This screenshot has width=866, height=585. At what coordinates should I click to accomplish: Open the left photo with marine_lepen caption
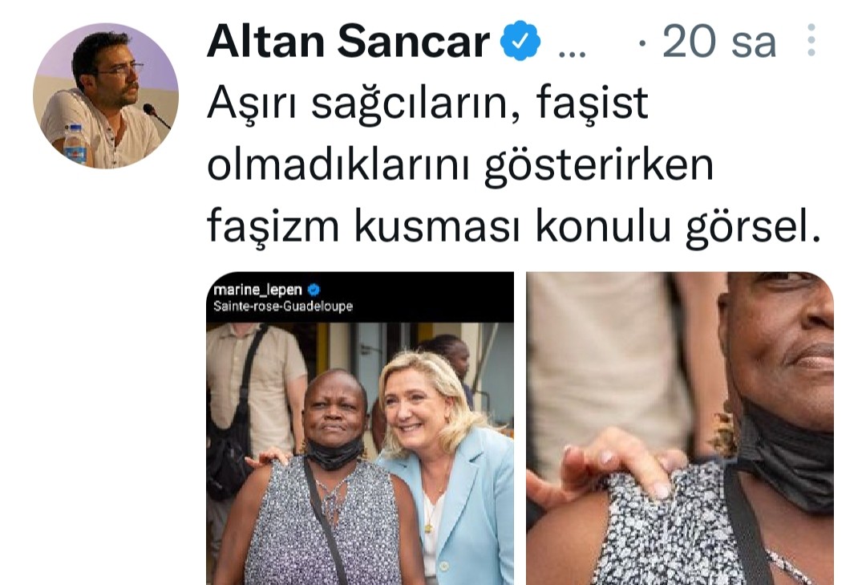point(360,428)
